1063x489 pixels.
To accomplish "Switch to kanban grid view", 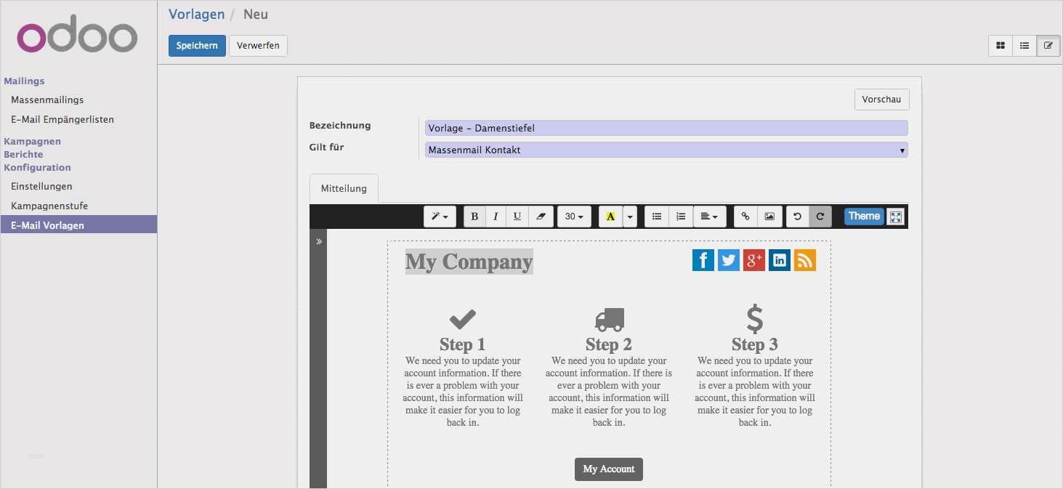I will coord(1001,46).
